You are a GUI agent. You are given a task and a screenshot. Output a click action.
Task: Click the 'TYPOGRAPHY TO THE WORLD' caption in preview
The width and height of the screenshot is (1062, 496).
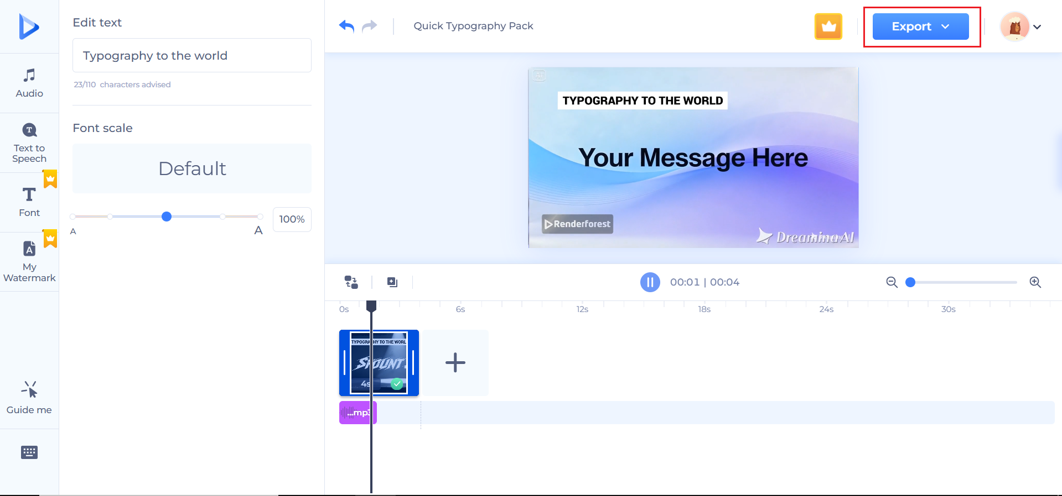coord(643,101)
